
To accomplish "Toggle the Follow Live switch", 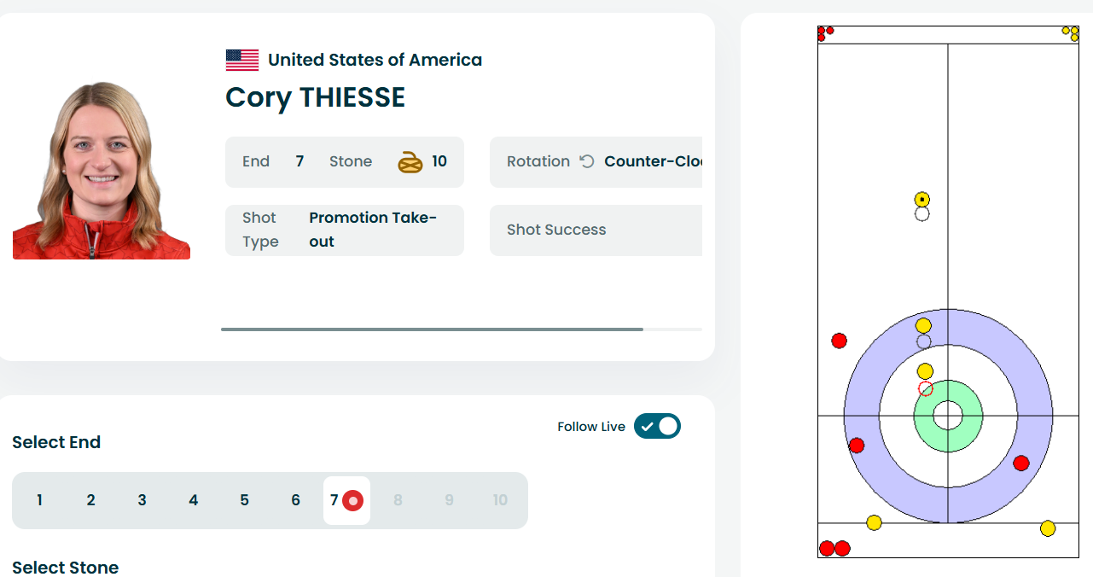I will (657, 426).
